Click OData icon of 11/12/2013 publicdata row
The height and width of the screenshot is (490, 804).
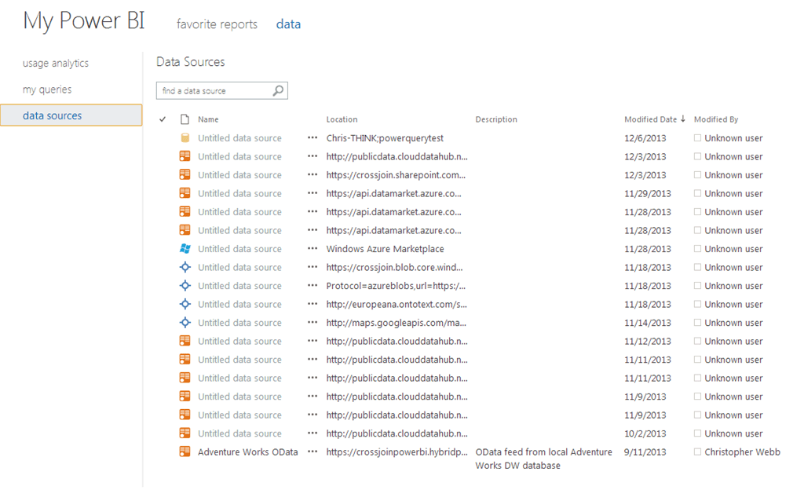coord(185,341)
